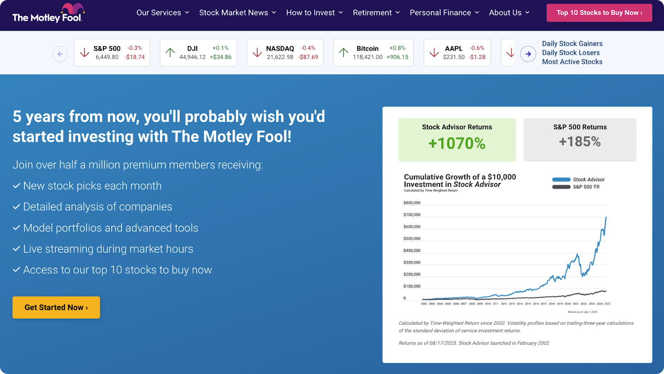Select the NASDAQ ticker name

point(280,49)
